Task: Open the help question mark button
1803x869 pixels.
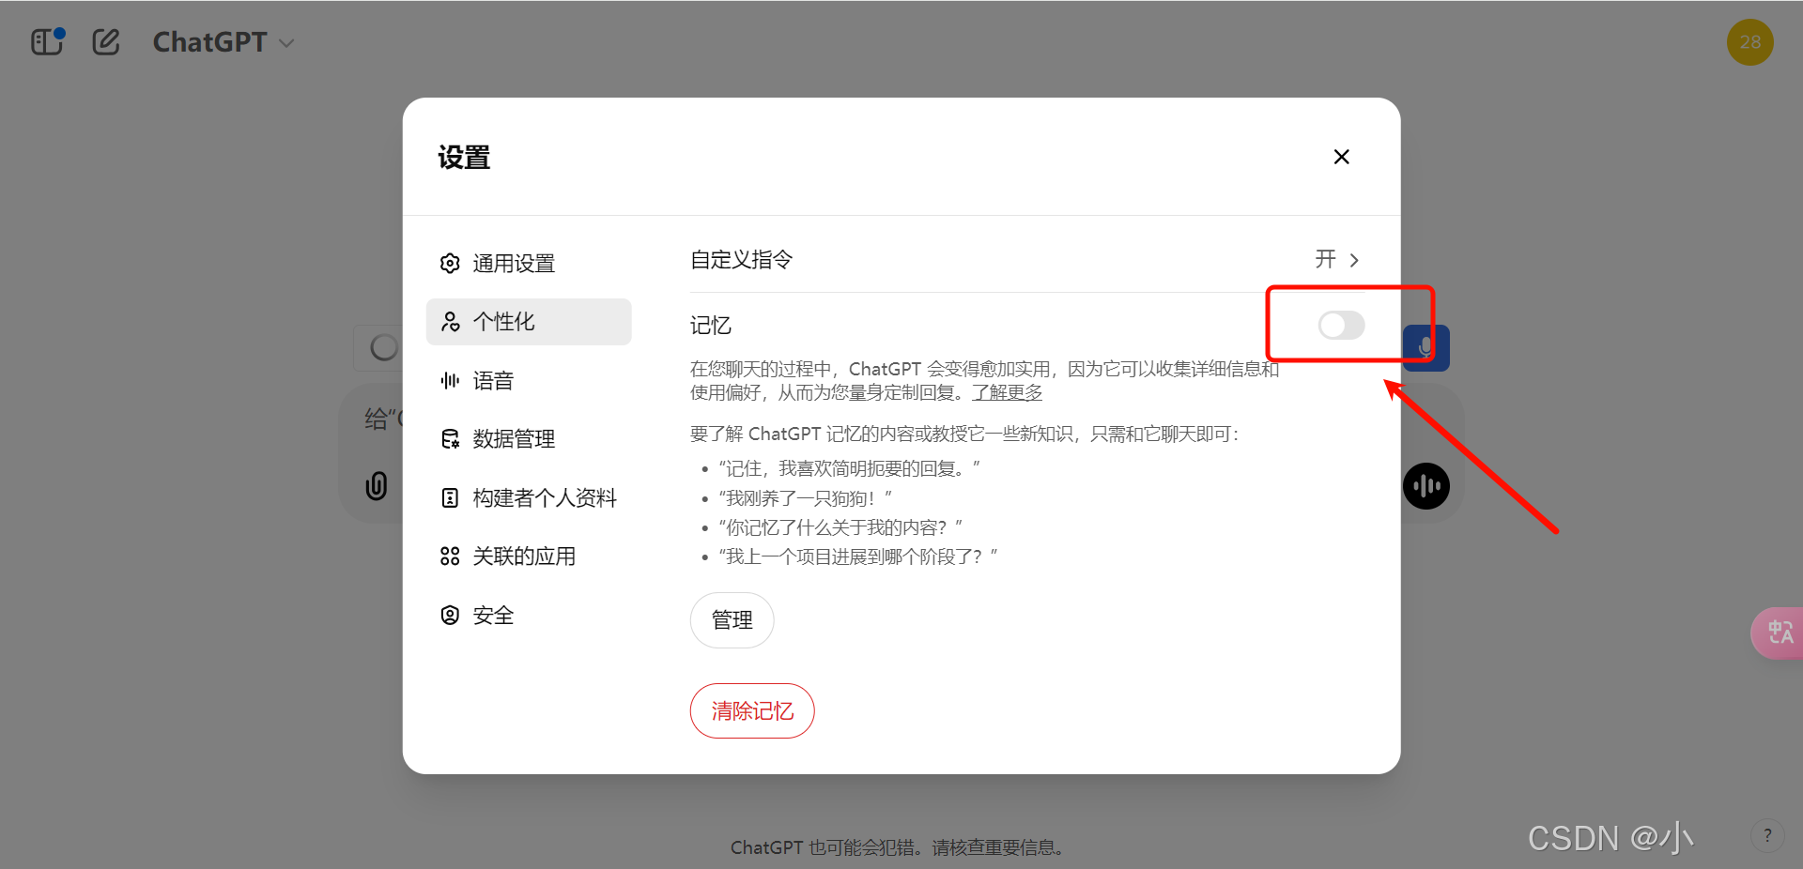Action: 1767,835
